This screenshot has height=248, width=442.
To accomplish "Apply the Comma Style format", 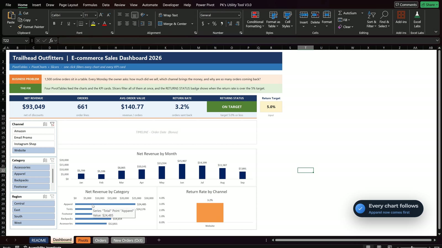I will (x=222, y=24).
